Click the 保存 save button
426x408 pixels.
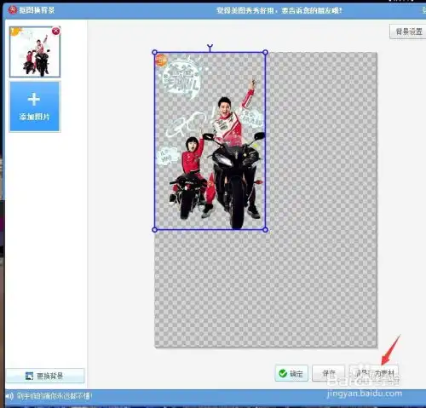pyautogui.click(x=328, y=373)
